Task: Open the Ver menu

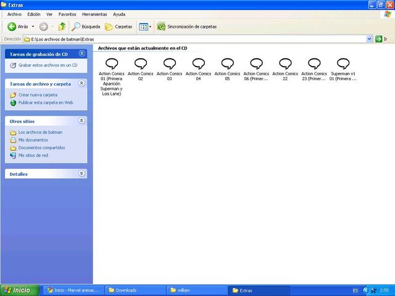Action: tap(49, 14)
